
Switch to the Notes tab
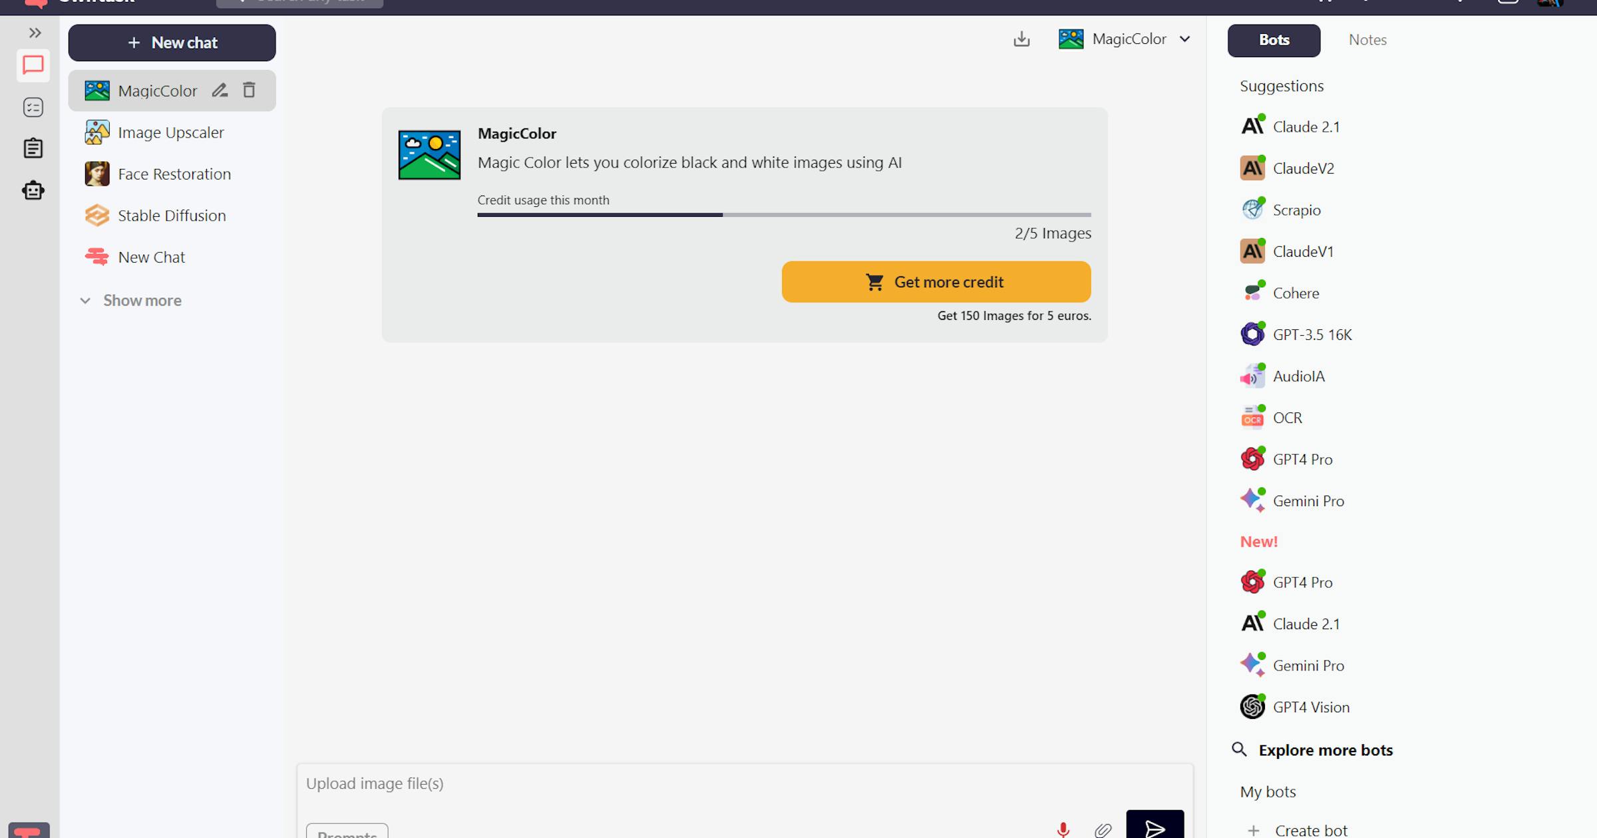click(1367, 40)
